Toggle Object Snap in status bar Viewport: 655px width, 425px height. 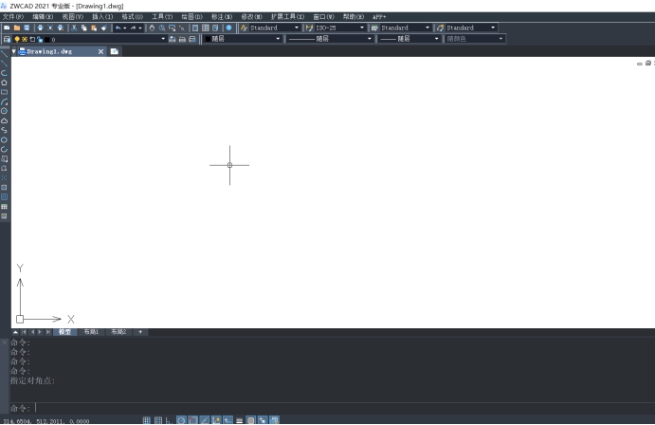(192, 420)
